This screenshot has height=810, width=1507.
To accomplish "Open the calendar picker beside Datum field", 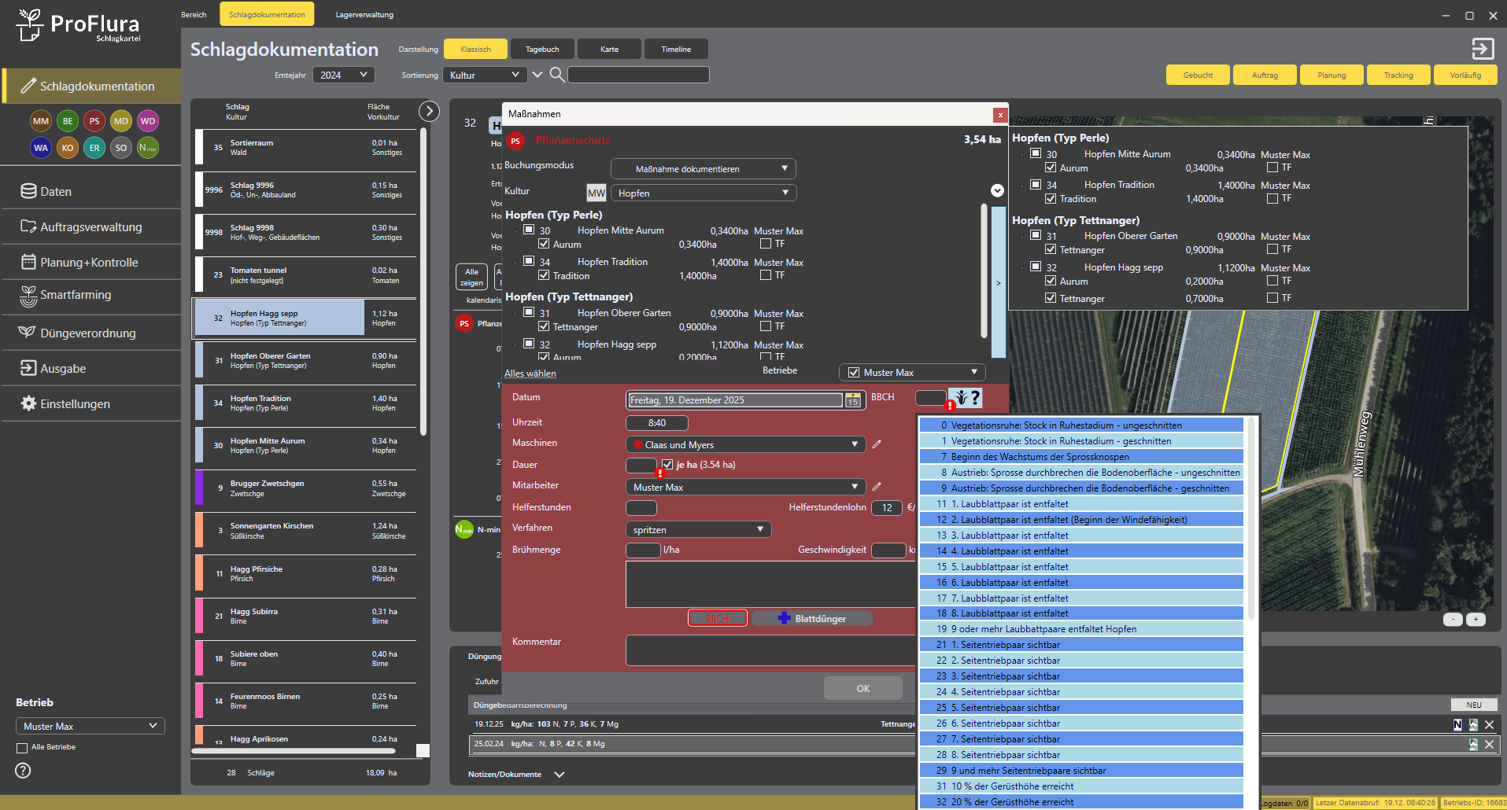I will pos(853,400).
